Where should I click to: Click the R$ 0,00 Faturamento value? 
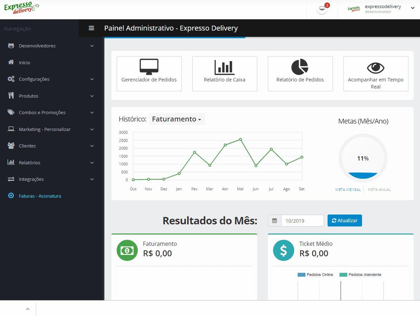[157, 254]
